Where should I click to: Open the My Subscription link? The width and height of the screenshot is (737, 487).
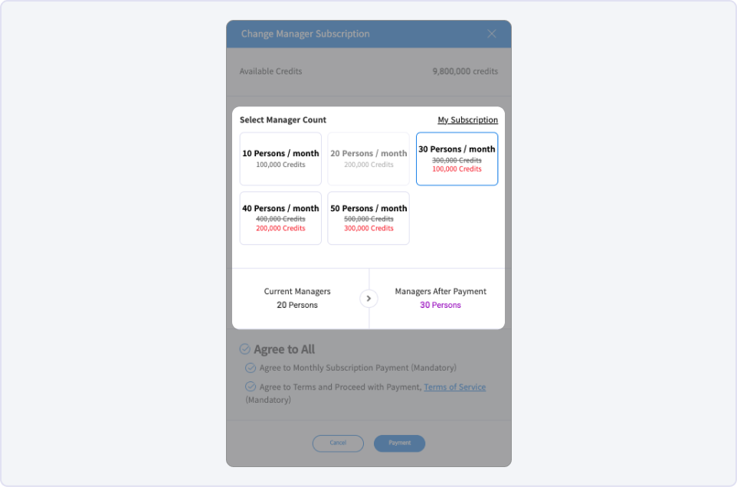(467, 120)
